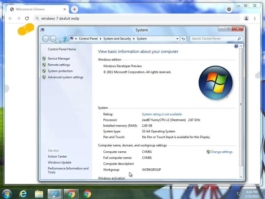This screenshot has width=265, height=199.
Task: Go back in the System window
Action: click(46, 39)
